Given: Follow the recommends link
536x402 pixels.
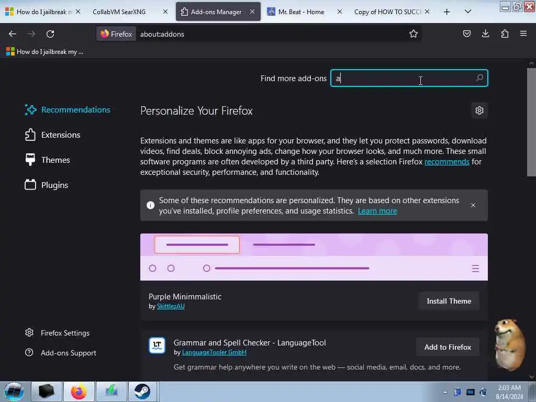Looking at the screenshot, I should 447,161.
